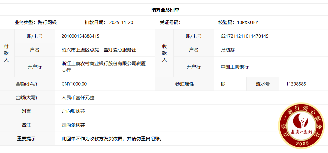
Task: Click the payer name 绍兴市上虞区点亮一盏灯爱心服务社
Action: pos(99,50)
